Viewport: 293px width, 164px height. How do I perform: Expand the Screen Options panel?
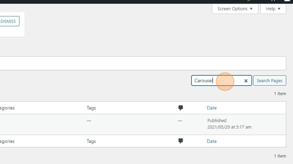235,9
